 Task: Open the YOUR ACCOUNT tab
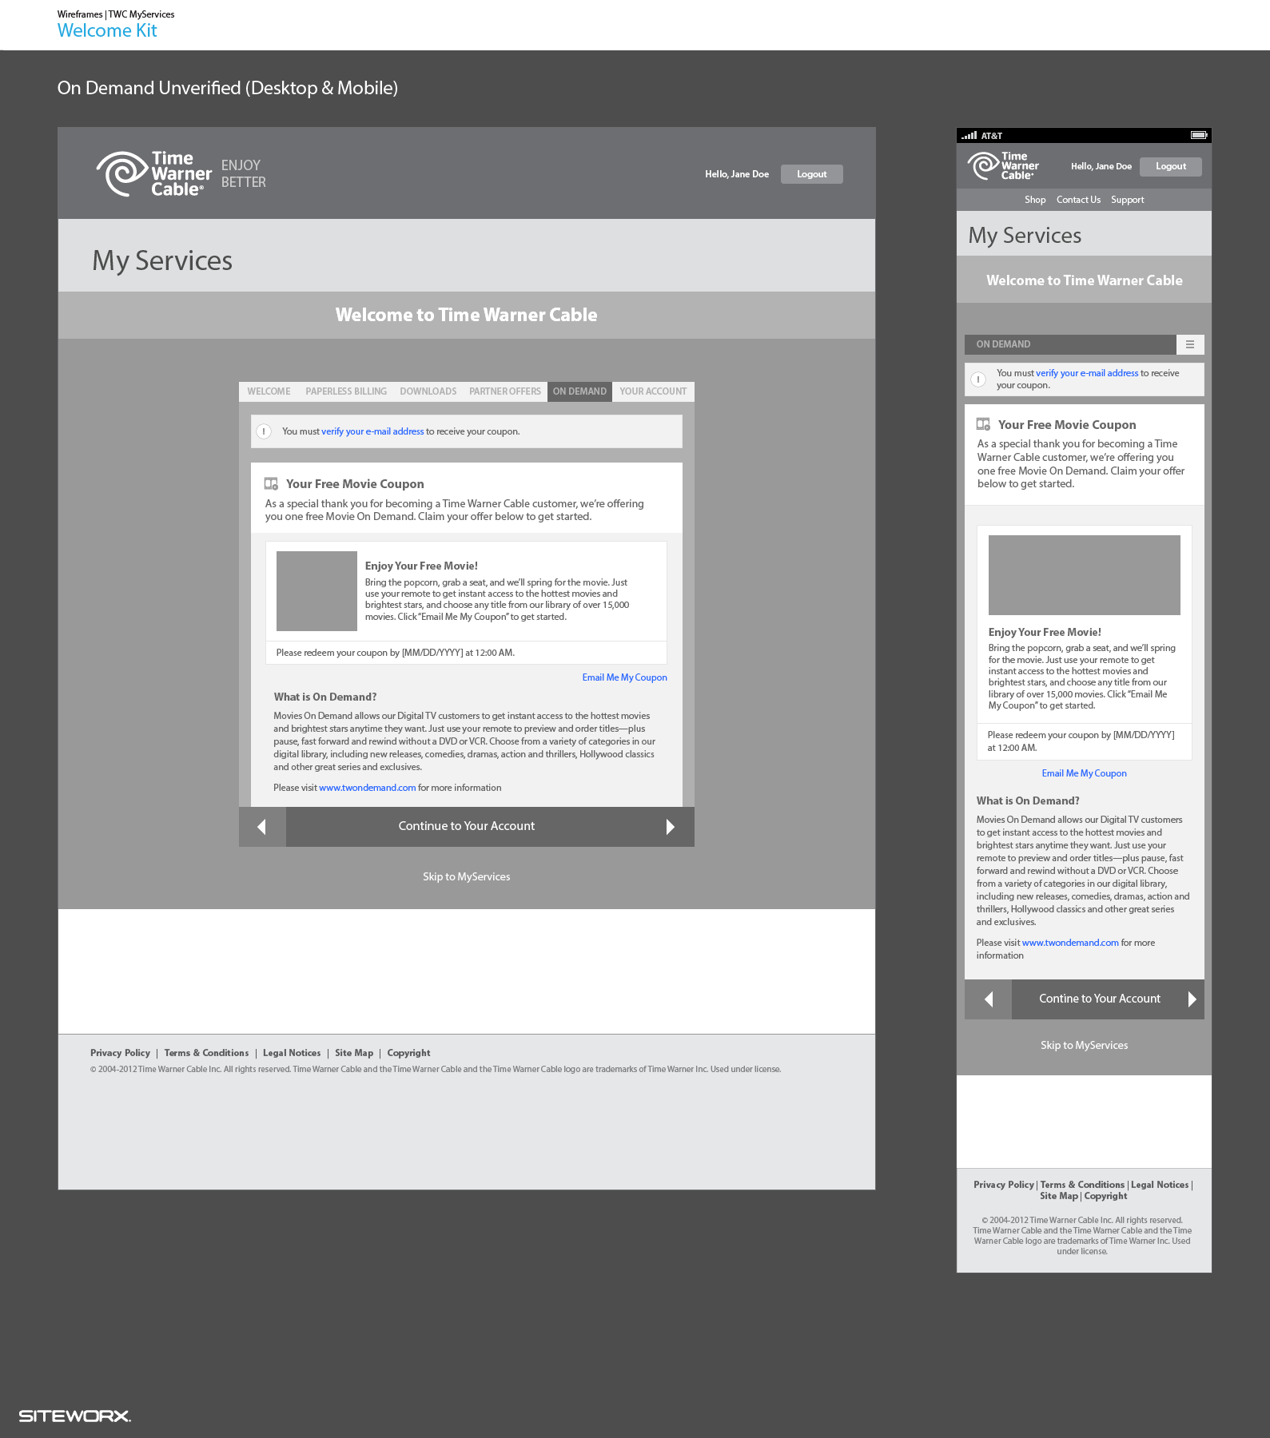click(653, 391)
